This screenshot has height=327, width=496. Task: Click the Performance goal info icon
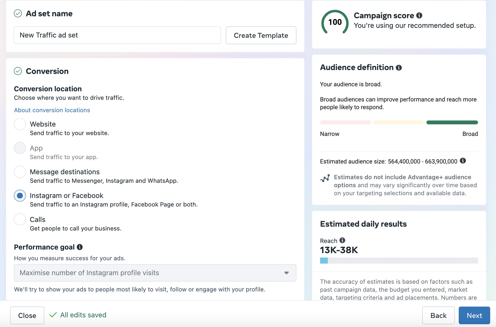pos(80,247)
